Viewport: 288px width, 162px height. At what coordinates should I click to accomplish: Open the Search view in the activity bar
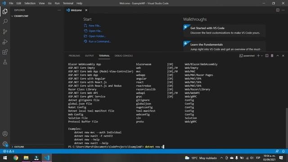(x=5, y=21)
